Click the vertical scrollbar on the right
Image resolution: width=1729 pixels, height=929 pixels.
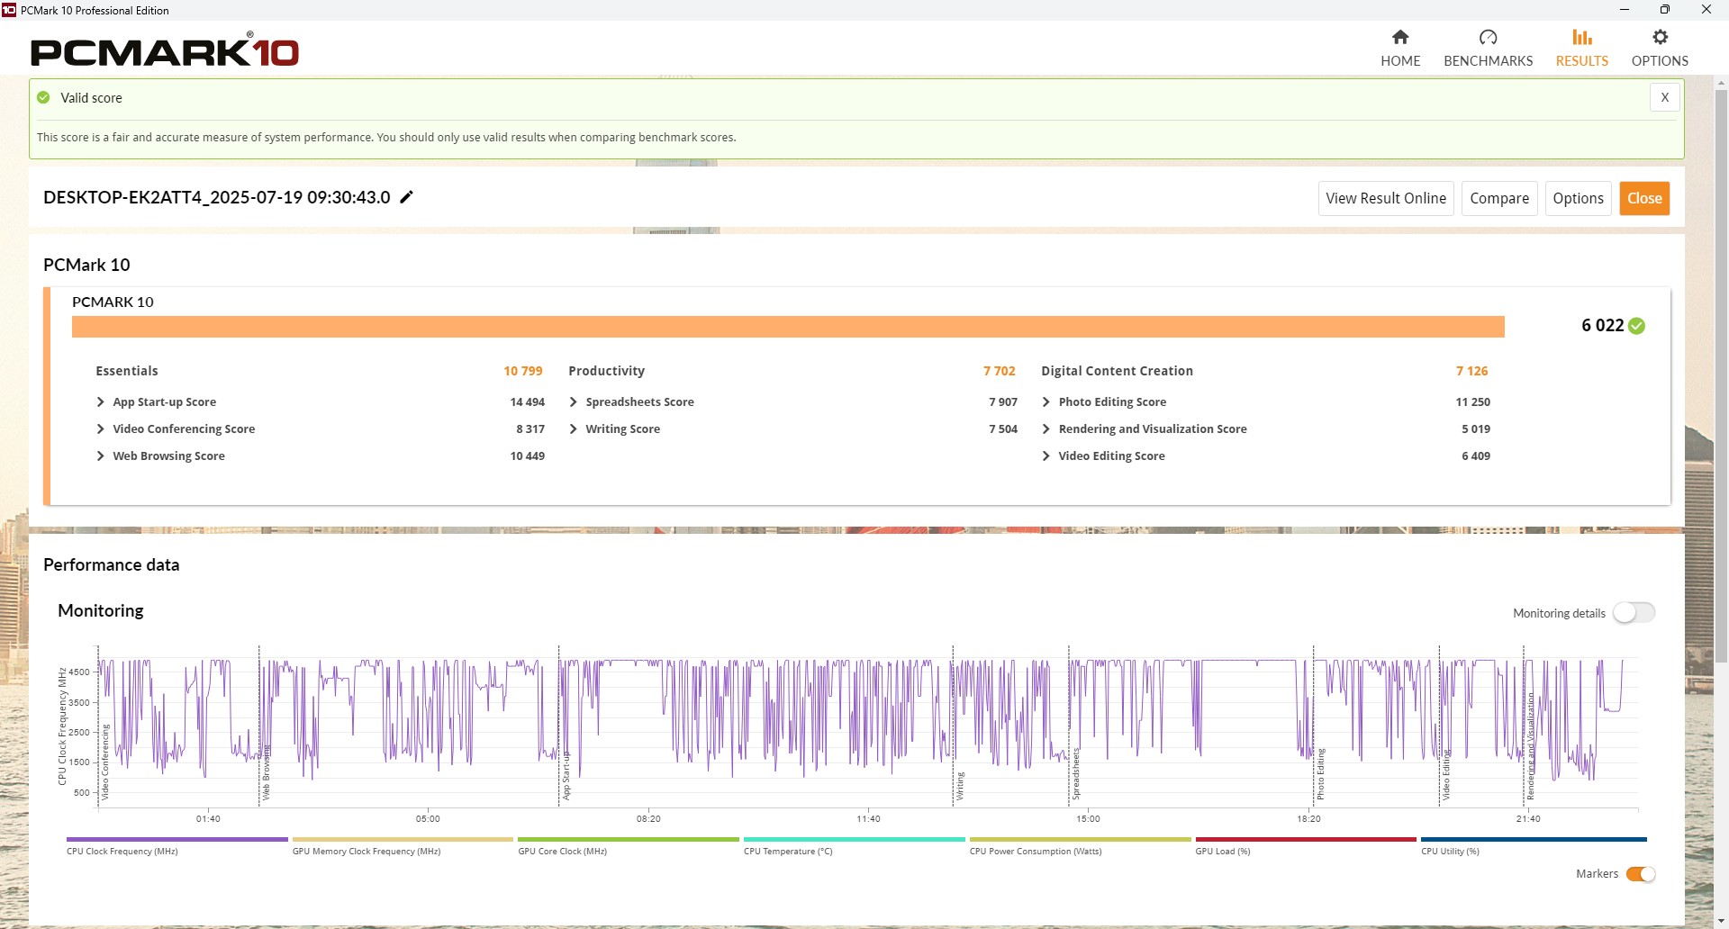pyautogui.click(x=1721, y=360)
